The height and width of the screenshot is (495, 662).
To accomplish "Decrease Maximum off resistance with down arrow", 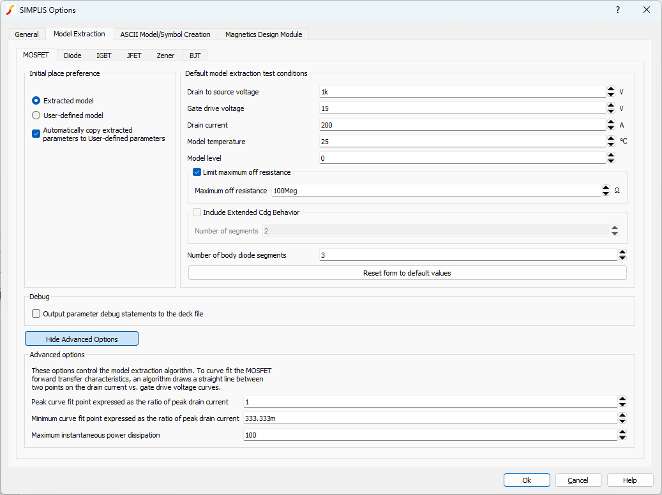I will point(606,193).
